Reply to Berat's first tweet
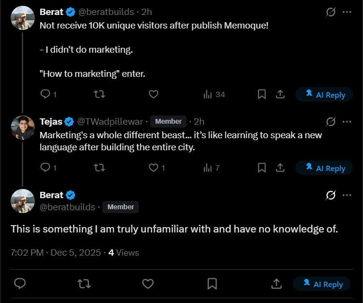Image resolution: width=363 pixels, height=303 pixels. 46,94
